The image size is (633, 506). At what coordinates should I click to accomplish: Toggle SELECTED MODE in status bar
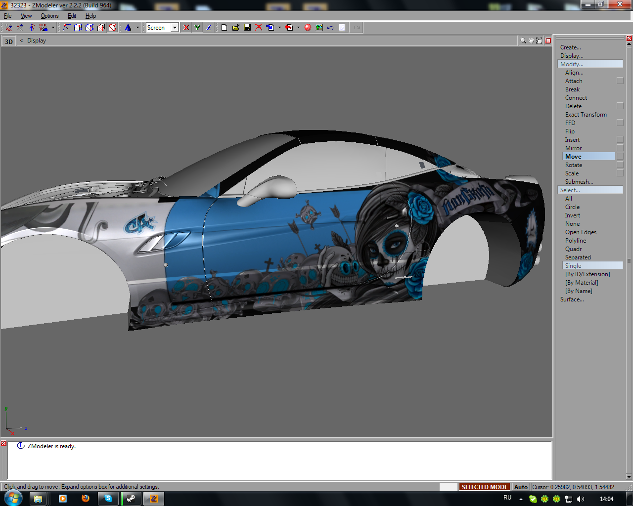pos(484,487)
